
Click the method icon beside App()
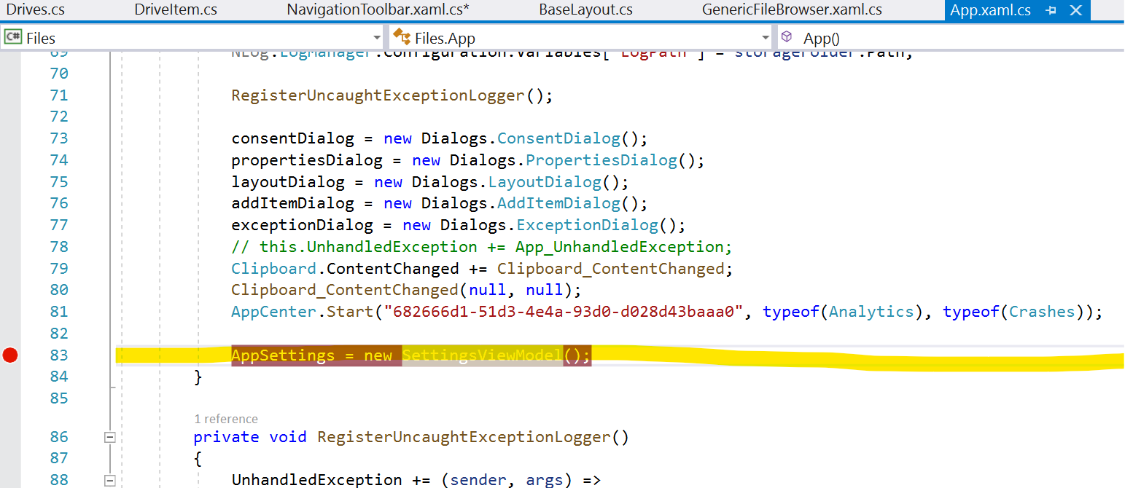click(x=786, y=36)
